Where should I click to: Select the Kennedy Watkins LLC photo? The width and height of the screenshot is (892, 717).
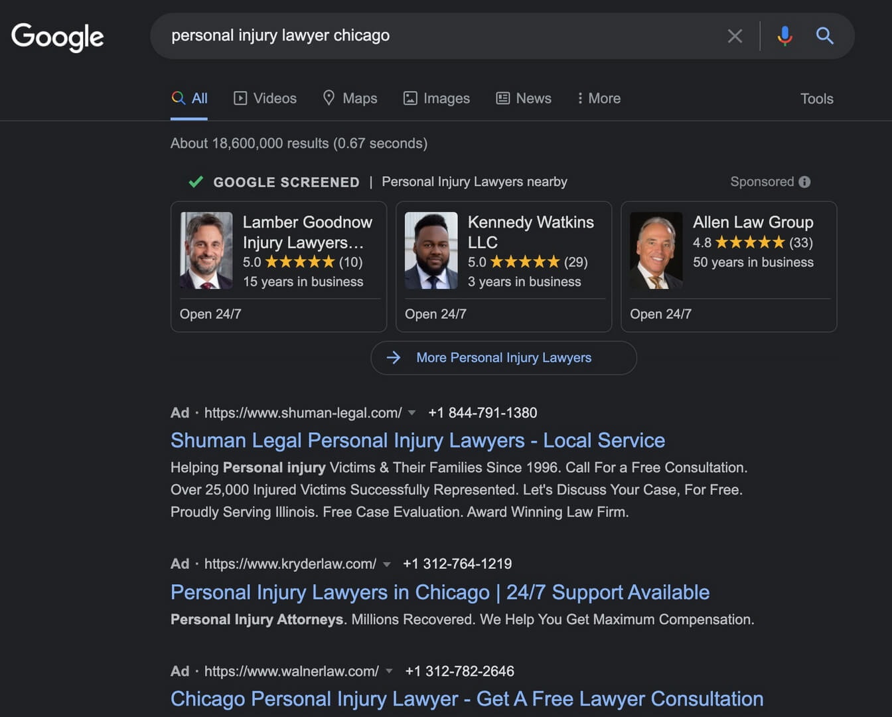pyautogui.click(x=431, y=250)
